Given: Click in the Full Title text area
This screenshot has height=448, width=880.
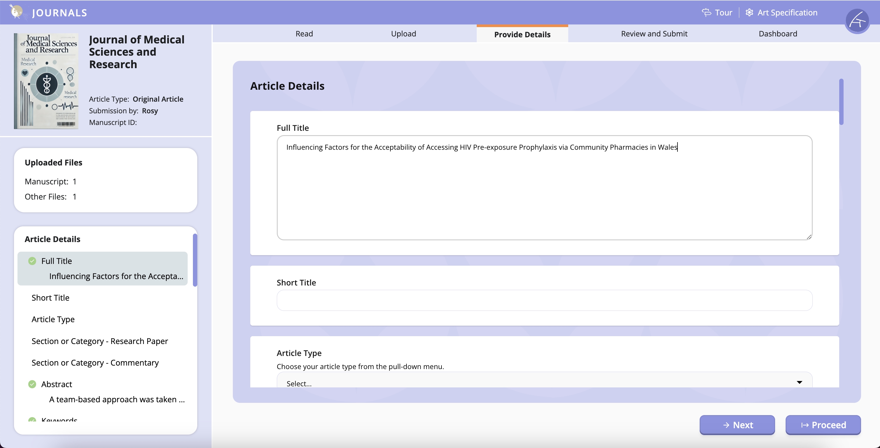Looking at the screenshot, I should click(x=545, y=188).
